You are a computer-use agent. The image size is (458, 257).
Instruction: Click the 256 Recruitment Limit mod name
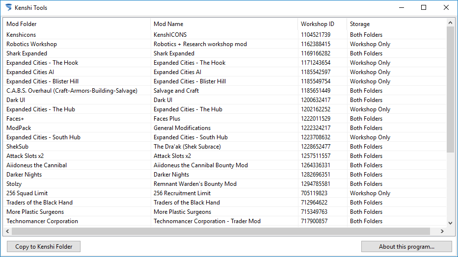click(182, 193)
